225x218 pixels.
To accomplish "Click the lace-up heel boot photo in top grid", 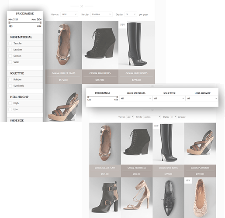I will click(100, 45).
